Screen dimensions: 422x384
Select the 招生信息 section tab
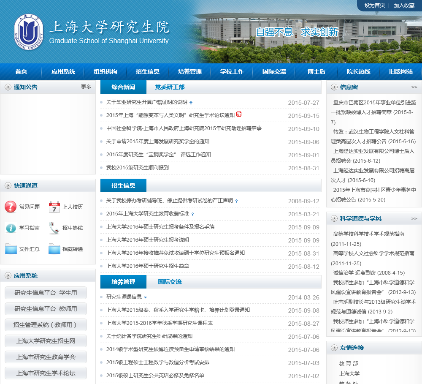point(123,185)
